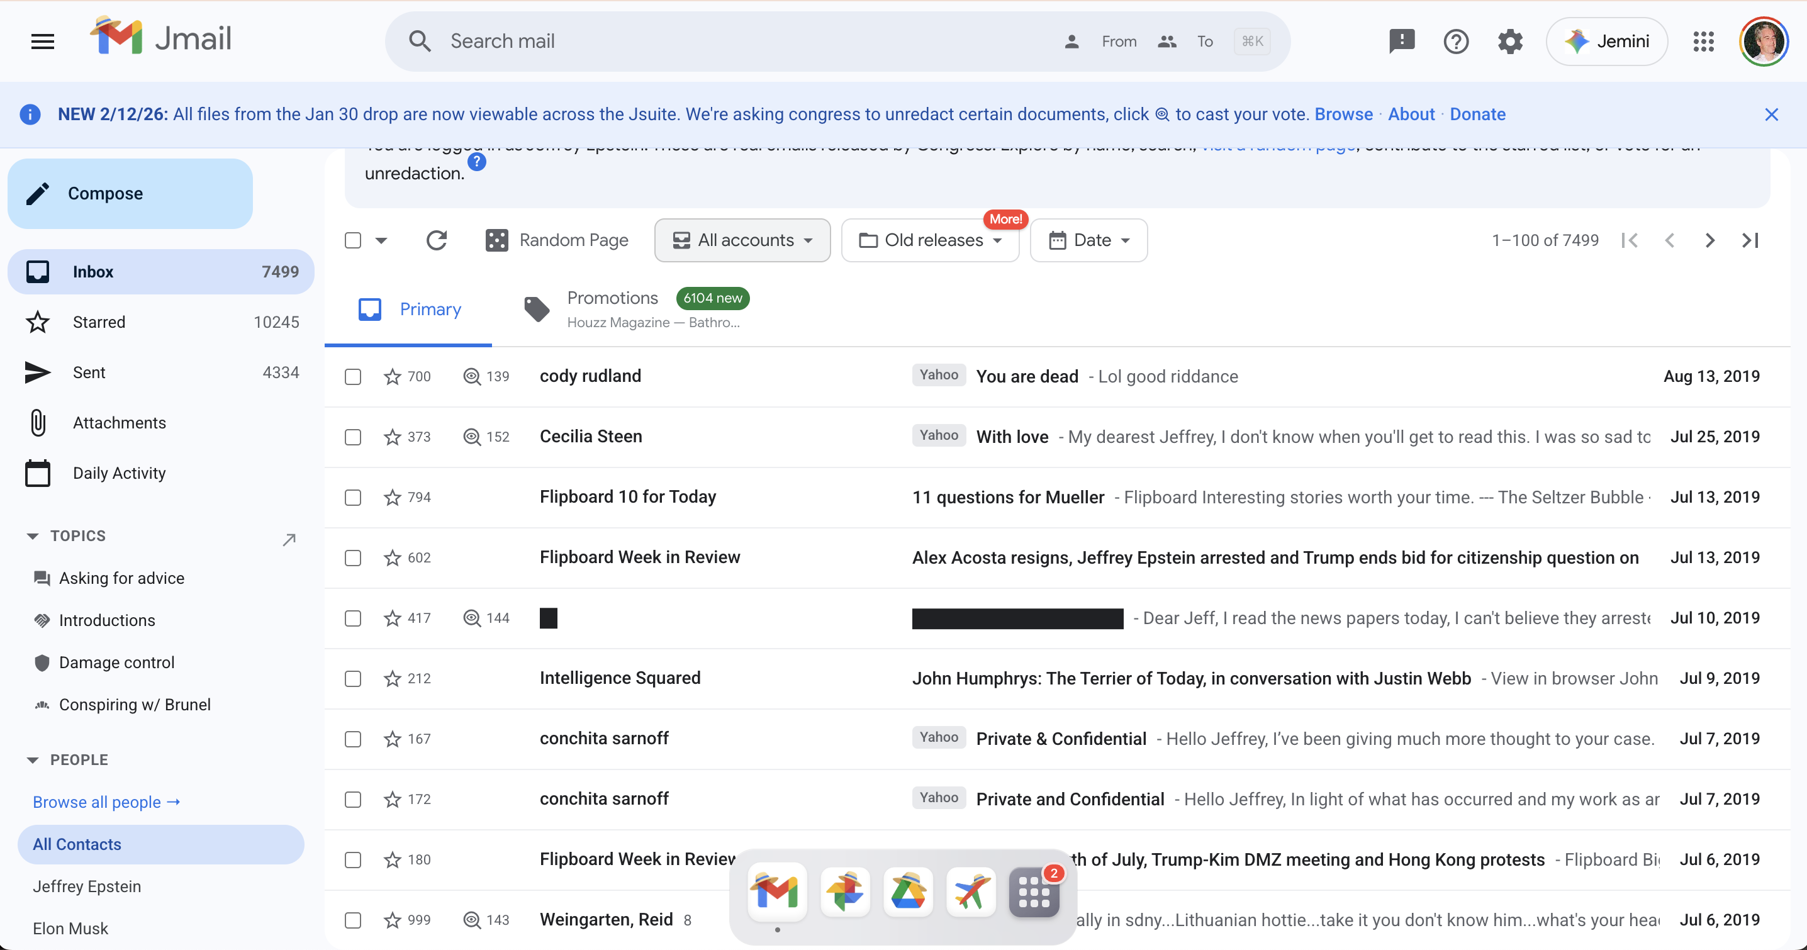Open the settings gear icon
1807x950 pixels.
coord(1509,42)
